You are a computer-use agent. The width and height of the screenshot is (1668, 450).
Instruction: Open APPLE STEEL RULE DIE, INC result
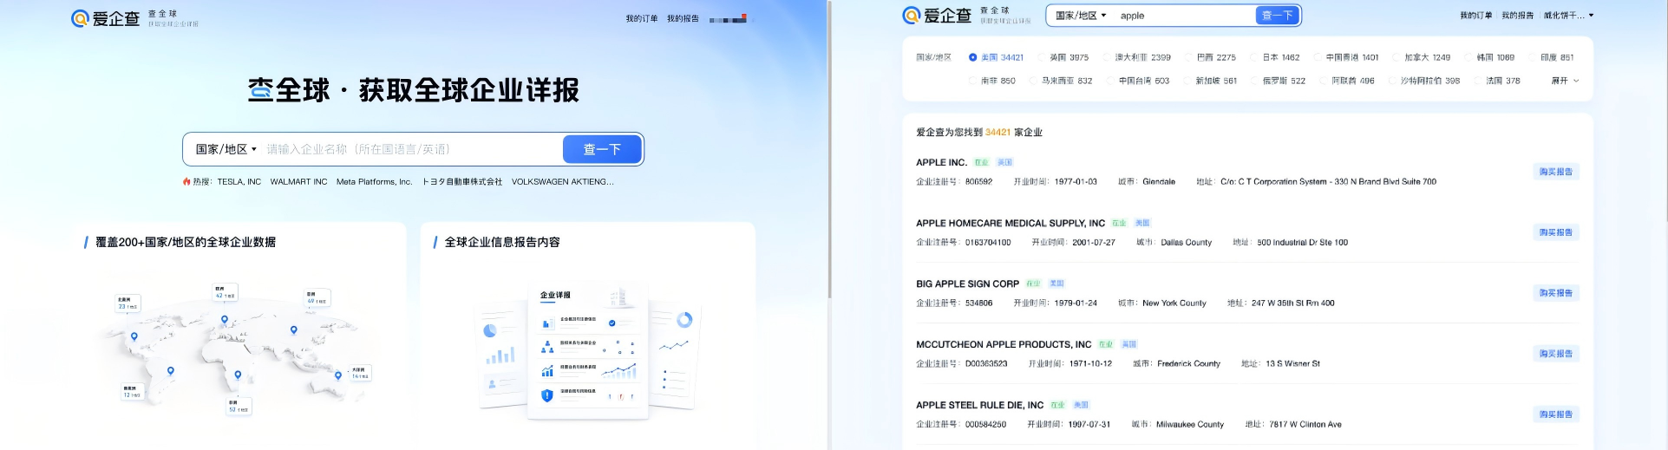979,405
